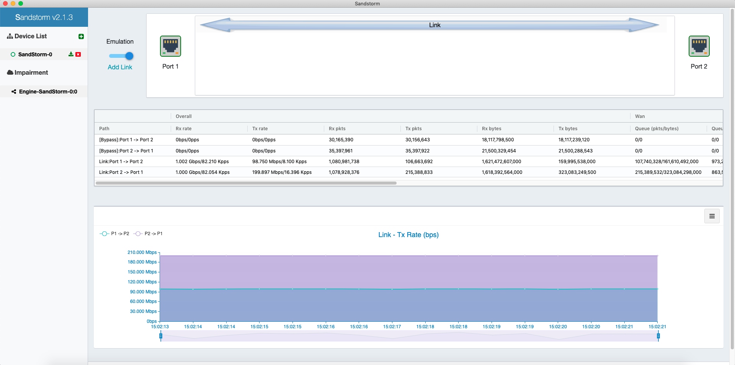Toggle the Emulation switch
Screen dimensions: 735x365
click(x=121, y=56)
